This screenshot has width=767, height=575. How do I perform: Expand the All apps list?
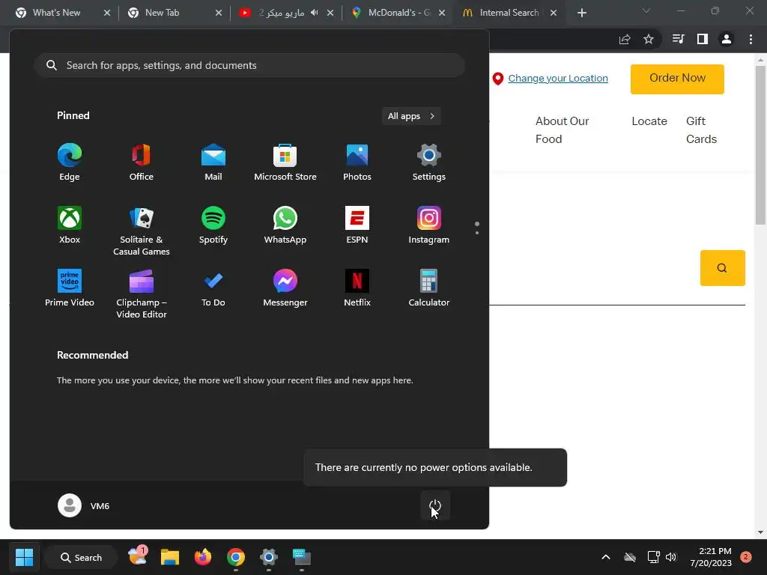(411, 116)
